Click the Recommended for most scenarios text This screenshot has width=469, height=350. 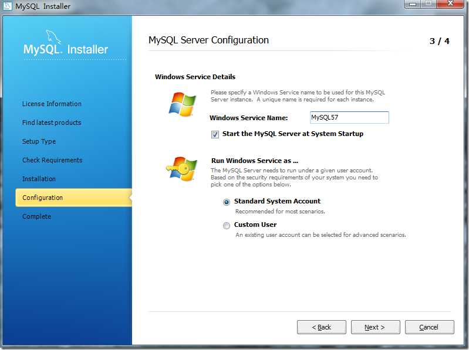pyautogui.click(x=280, y=212)
